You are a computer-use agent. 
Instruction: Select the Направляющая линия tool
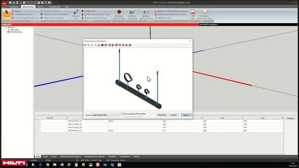pos(22,14)
